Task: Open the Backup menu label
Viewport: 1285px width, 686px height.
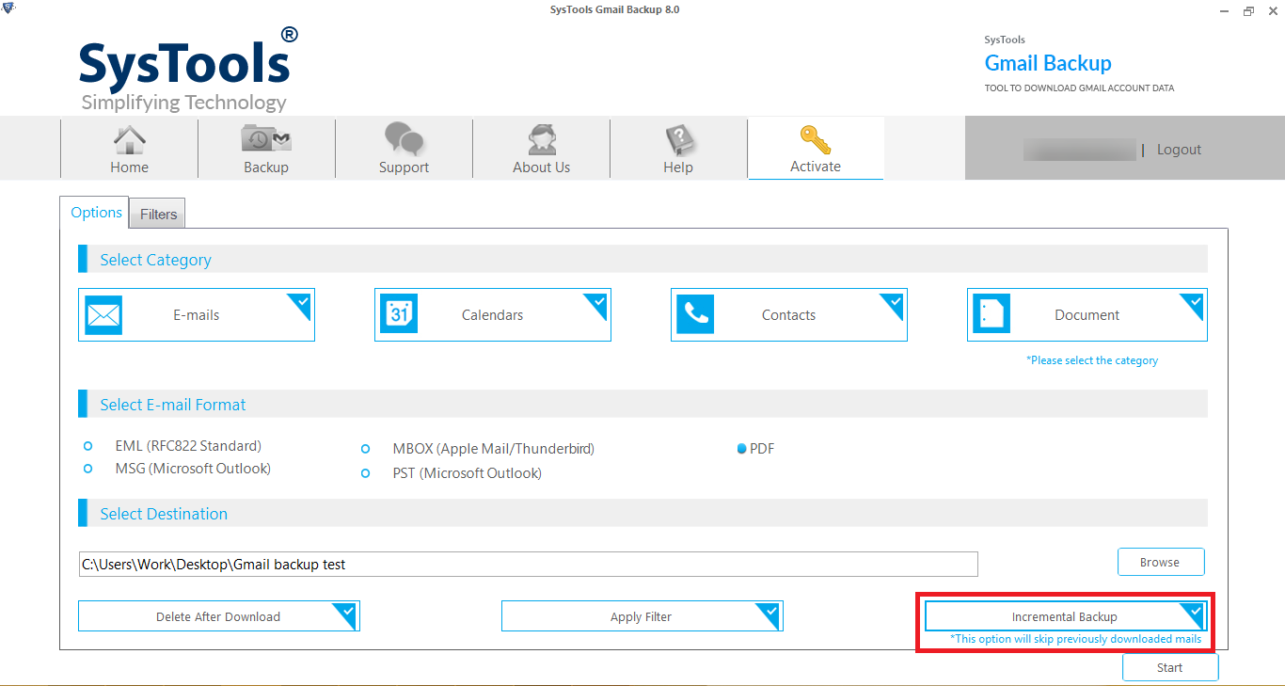Action: click(x=266, y=168)
